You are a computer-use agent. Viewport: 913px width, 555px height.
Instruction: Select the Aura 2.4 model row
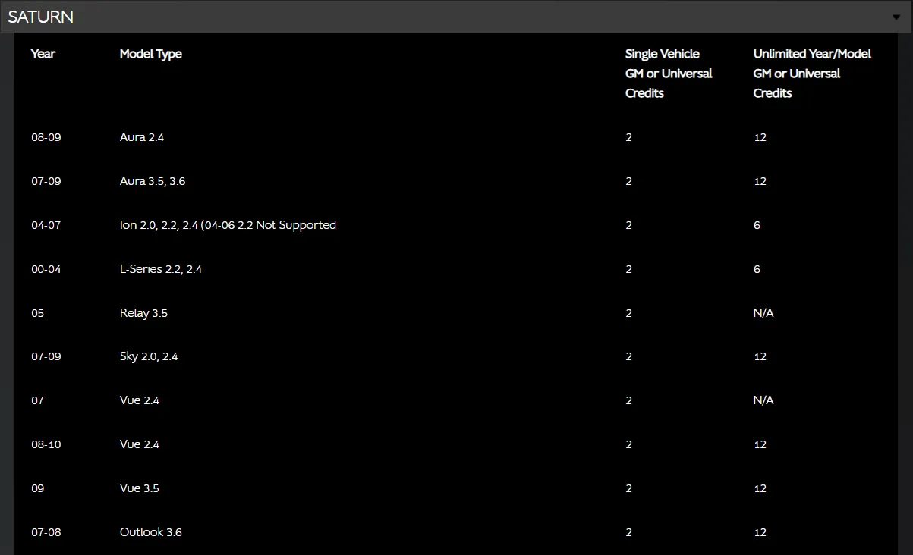(142, 137)
